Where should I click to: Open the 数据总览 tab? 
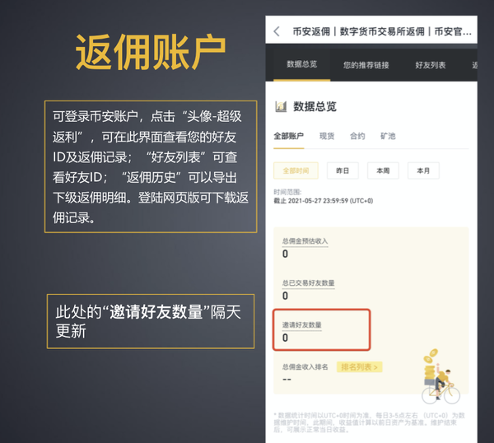click(302, 64)
